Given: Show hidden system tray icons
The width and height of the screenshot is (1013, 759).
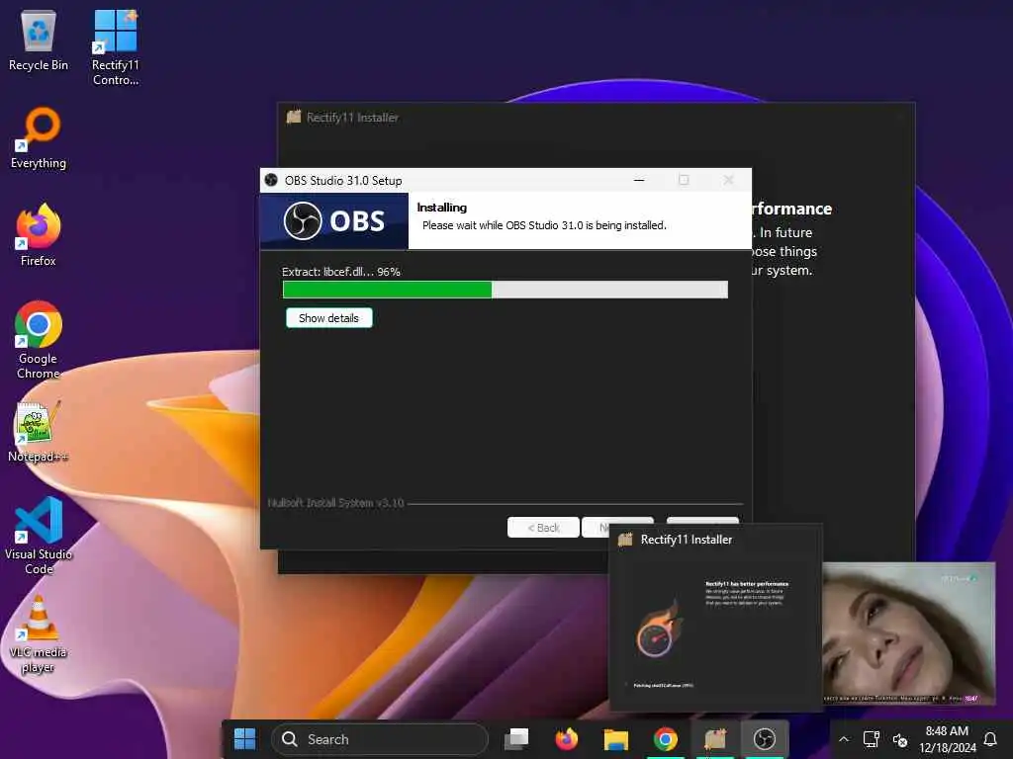Looking at the screenshot, I should 844,739.
